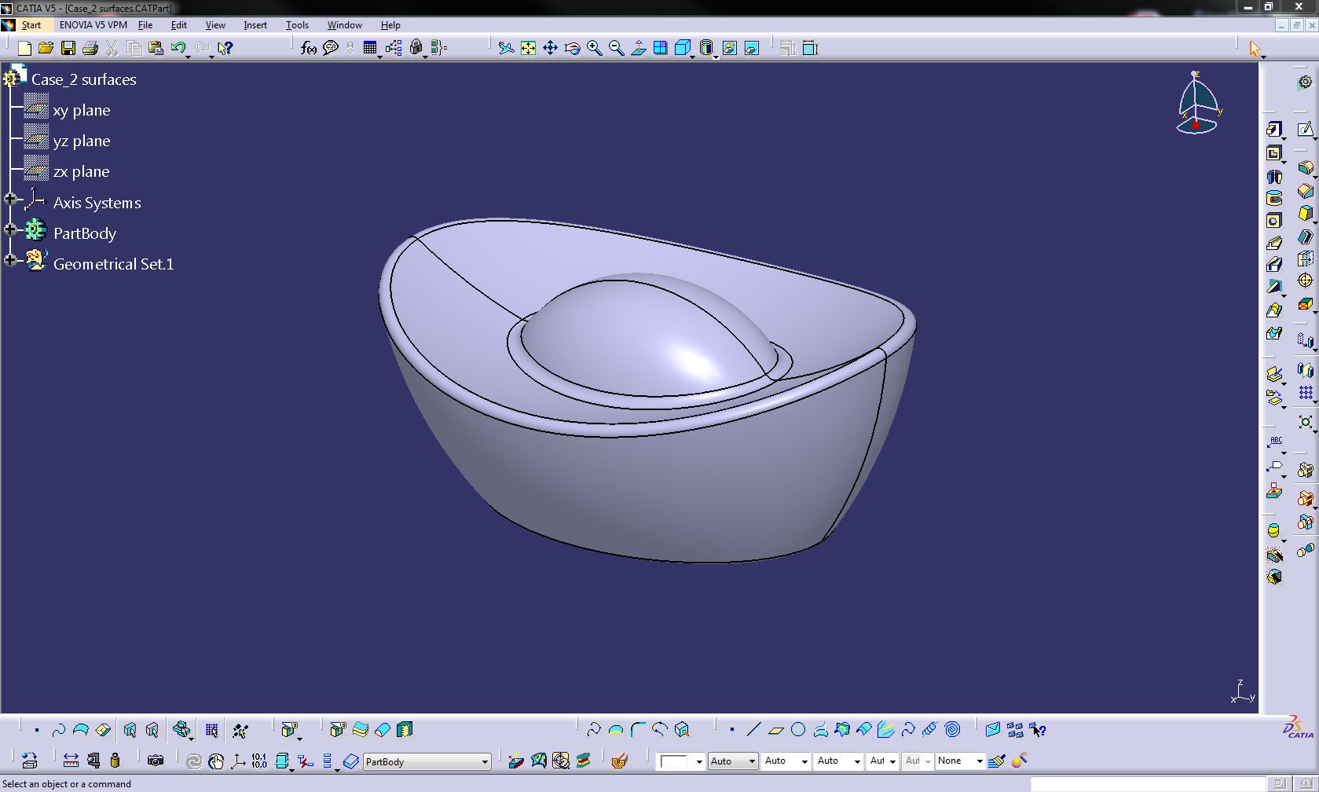Open the ENOVIA V5 VPM menu
The height and width of the screenshot is (792, 1319).
click(x=93, y=25)
